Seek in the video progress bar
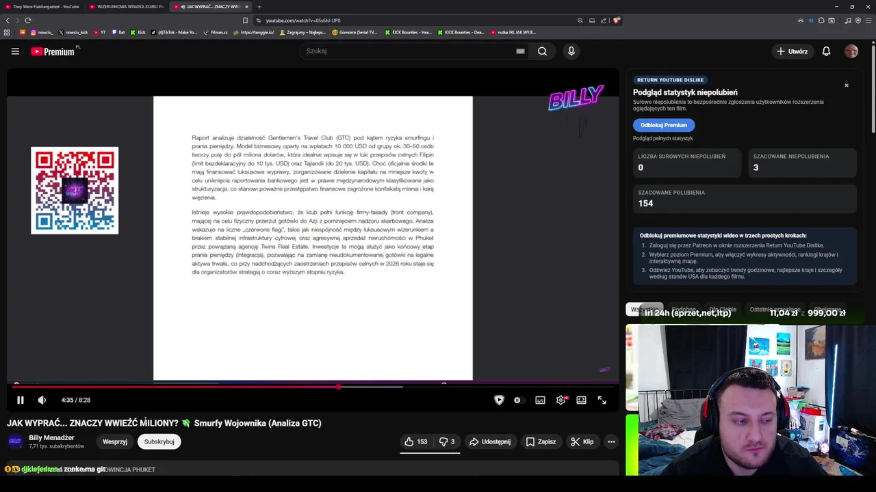The height and width of the screenshot is (492, 876). click(x=313, y=387)
